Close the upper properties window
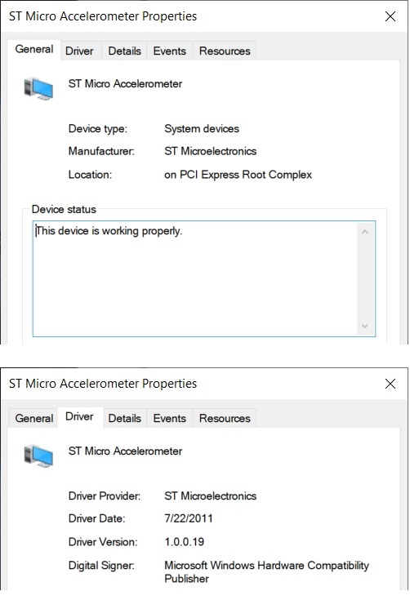The width and height of the screenshot is (410, 609). [390, 16]
